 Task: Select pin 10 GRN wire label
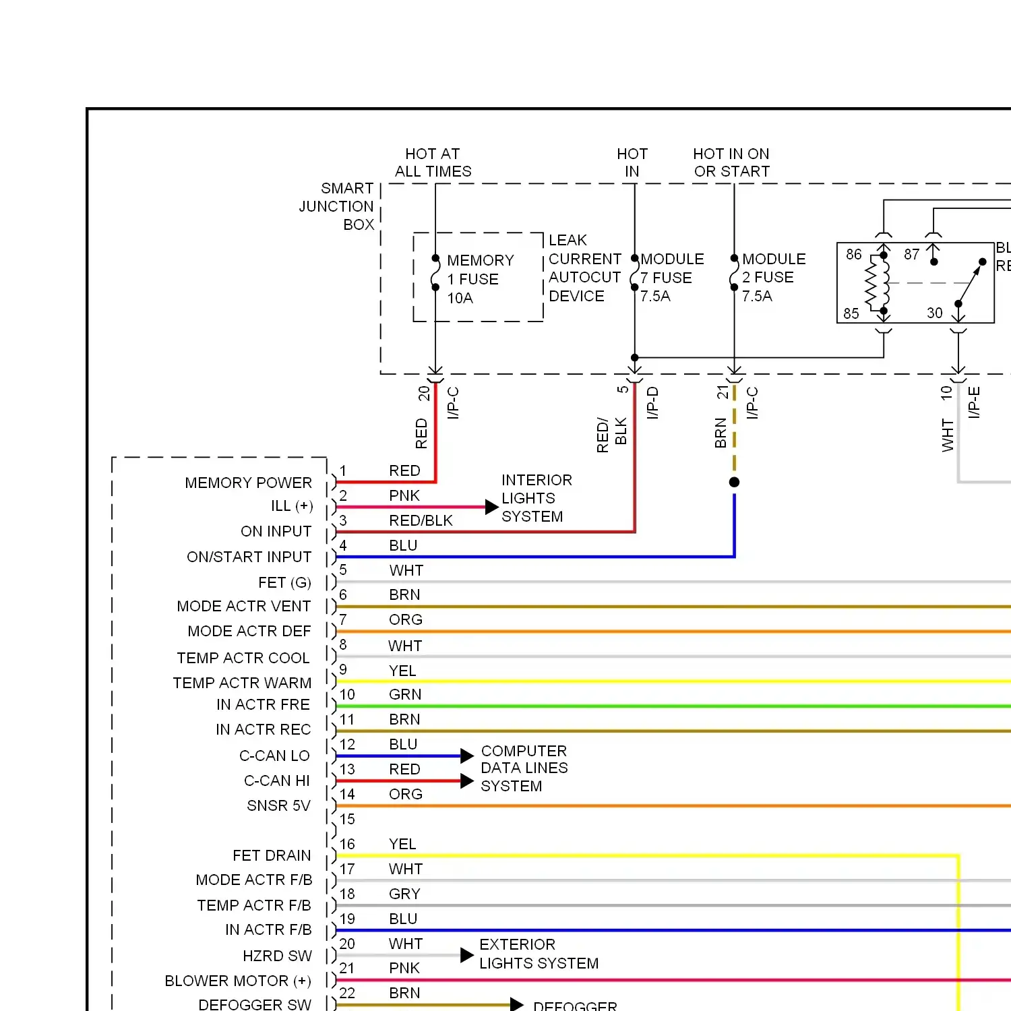tap(405, 694)
